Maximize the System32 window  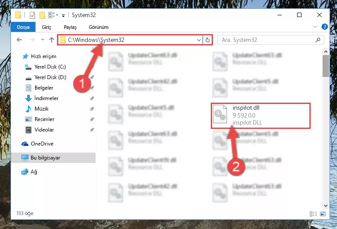coord(299,15)
